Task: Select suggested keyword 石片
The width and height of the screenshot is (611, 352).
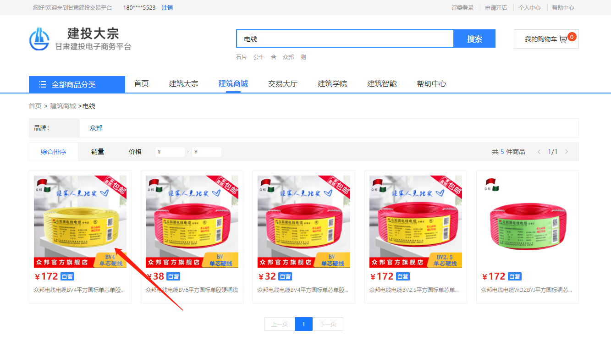Action: coord(241,57)
